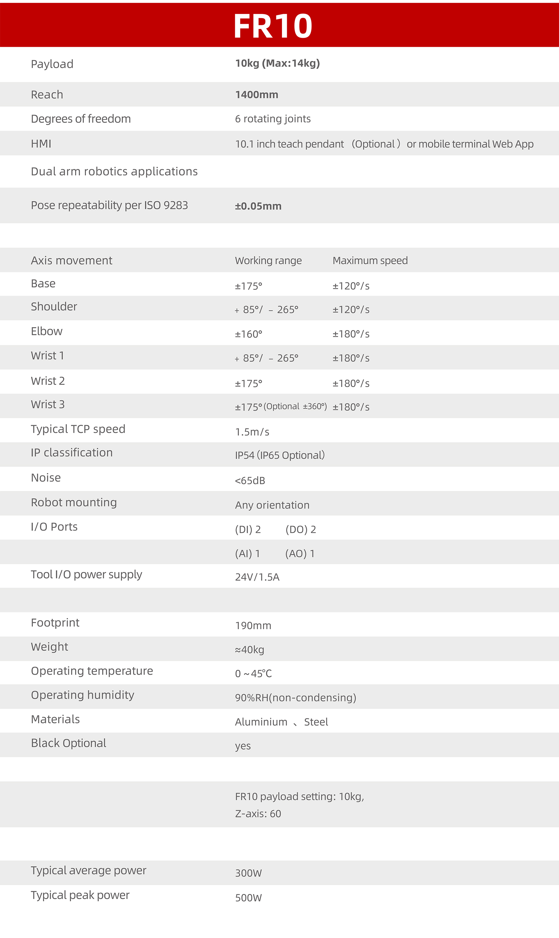Image resolution: width=559 pixels, height=938 pixels.
Task: Select the Payload row label
Action: (x=52, y=64)
